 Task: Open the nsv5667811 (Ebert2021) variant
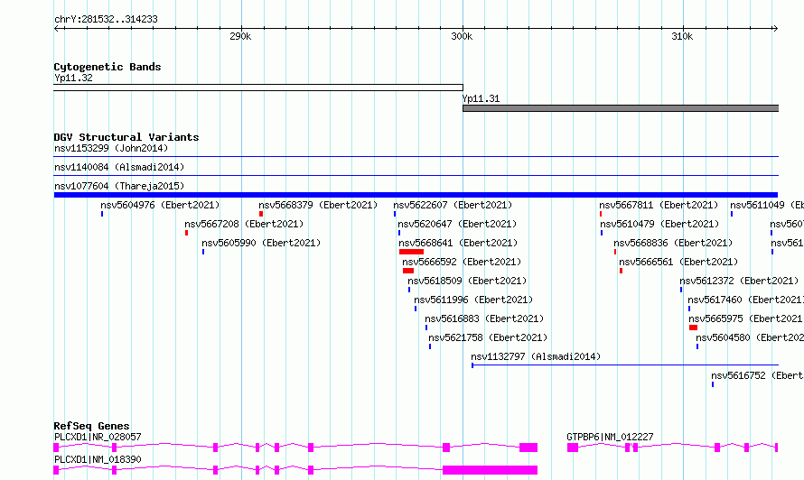[659, 205]
